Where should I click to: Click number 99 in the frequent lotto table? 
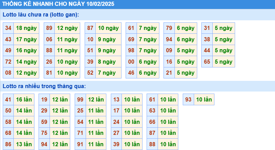point(80,99)
